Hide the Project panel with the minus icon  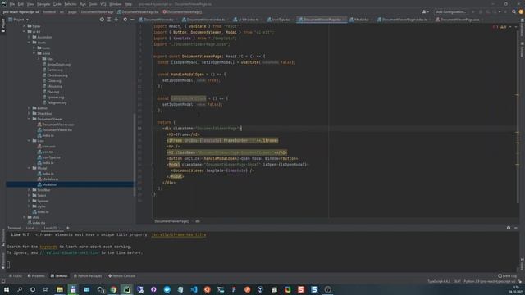tap(132, 20)
